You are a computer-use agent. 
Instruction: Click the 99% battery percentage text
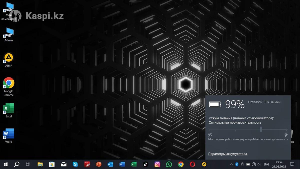tap(235, 104)
